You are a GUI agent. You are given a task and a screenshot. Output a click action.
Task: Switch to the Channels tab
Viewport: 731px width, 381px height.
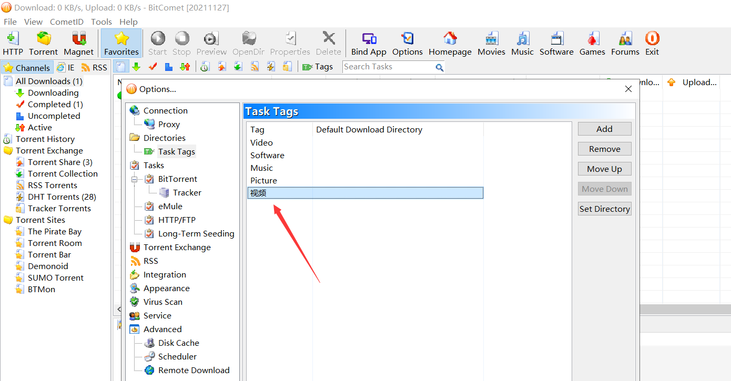(x=27, y=68)
